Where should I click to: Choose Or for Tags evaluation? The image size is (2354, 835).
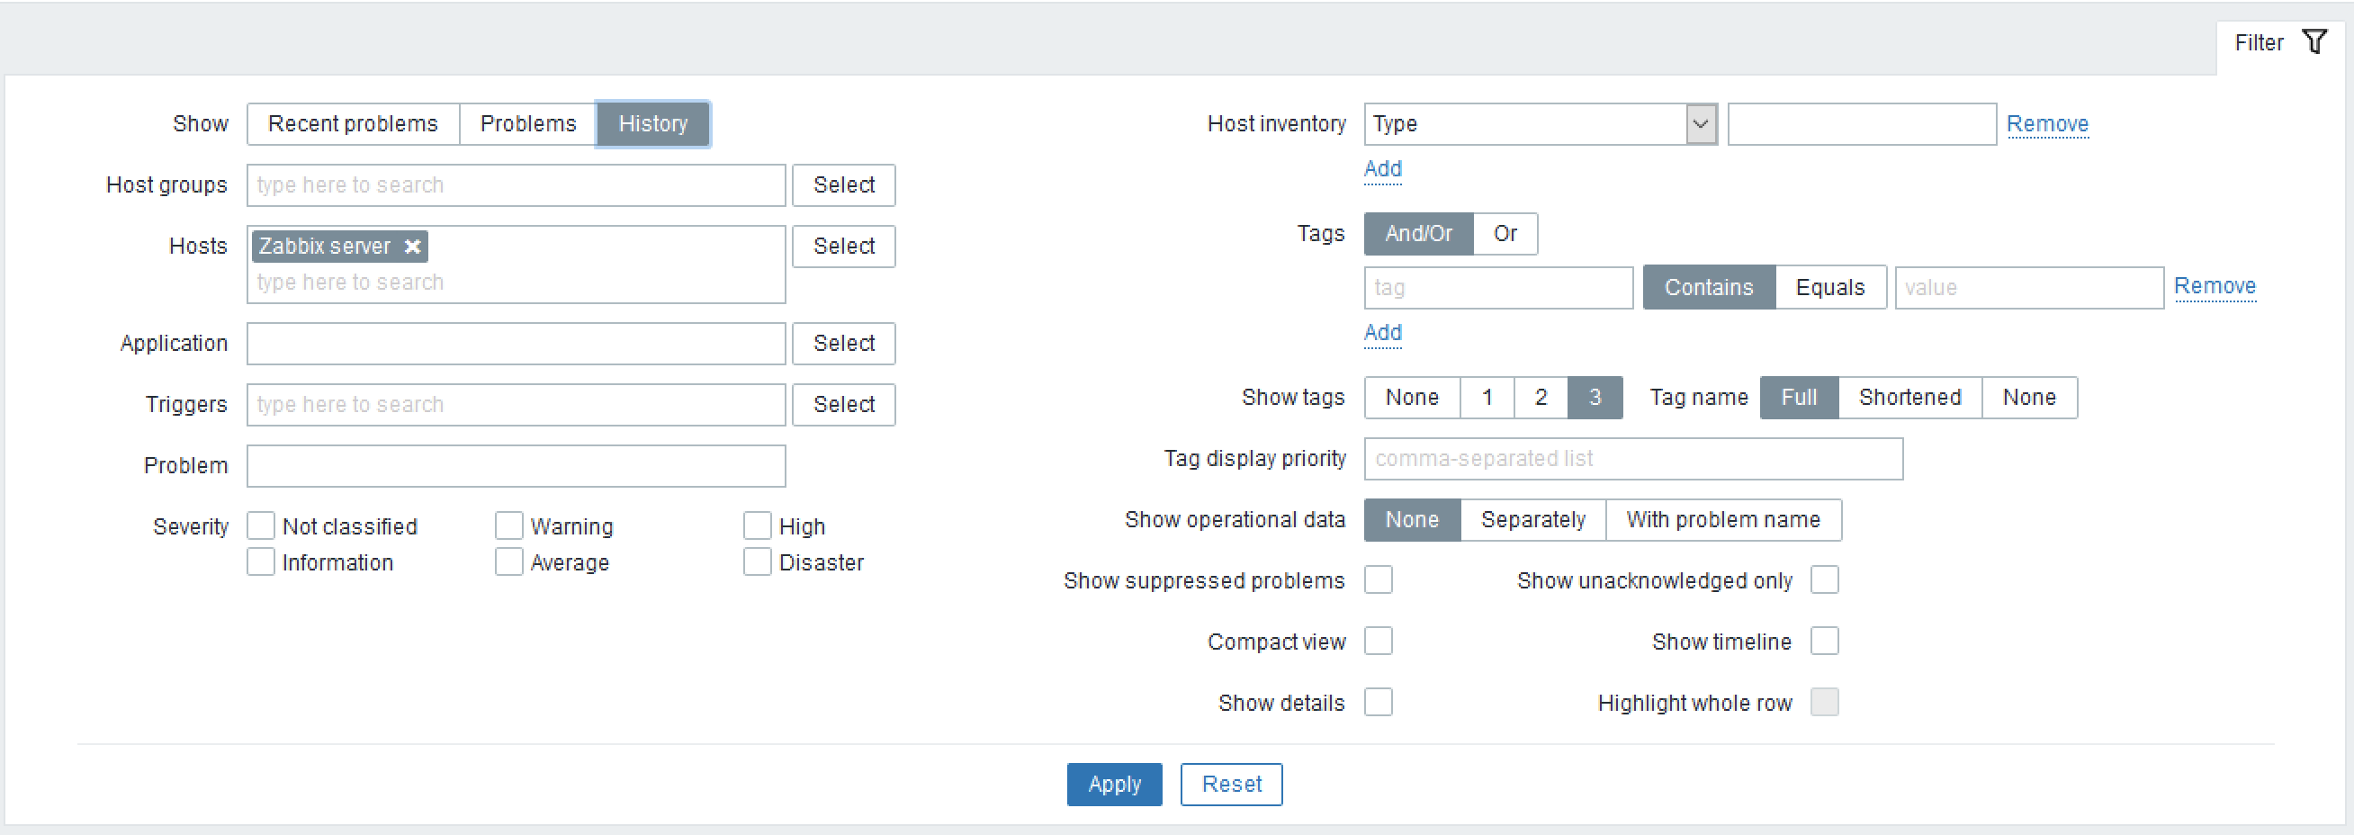click(x=1505, y=234)
